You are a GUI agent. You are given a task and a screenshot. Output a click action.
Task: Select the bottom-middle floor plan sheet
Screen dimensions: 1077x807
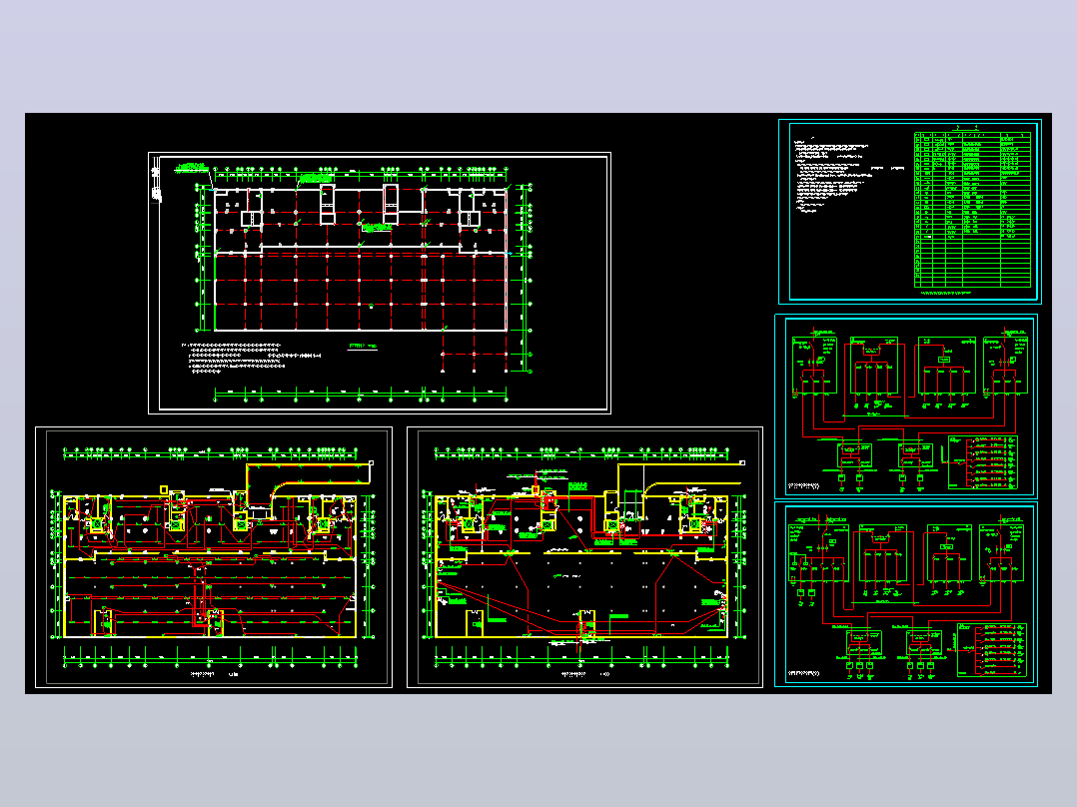584,557
